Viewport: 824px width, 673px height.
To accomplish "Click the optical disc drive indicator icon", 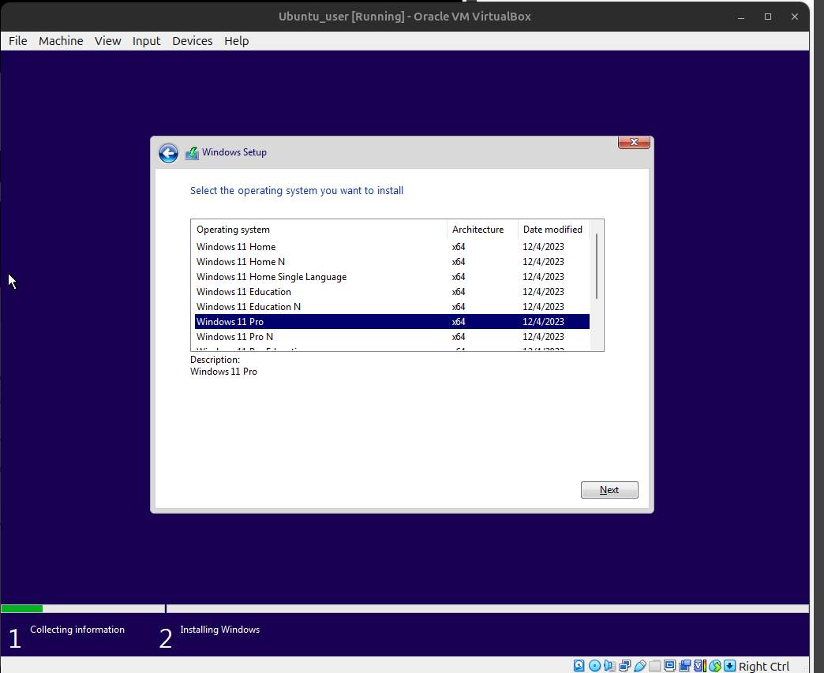I will point(594,666).
